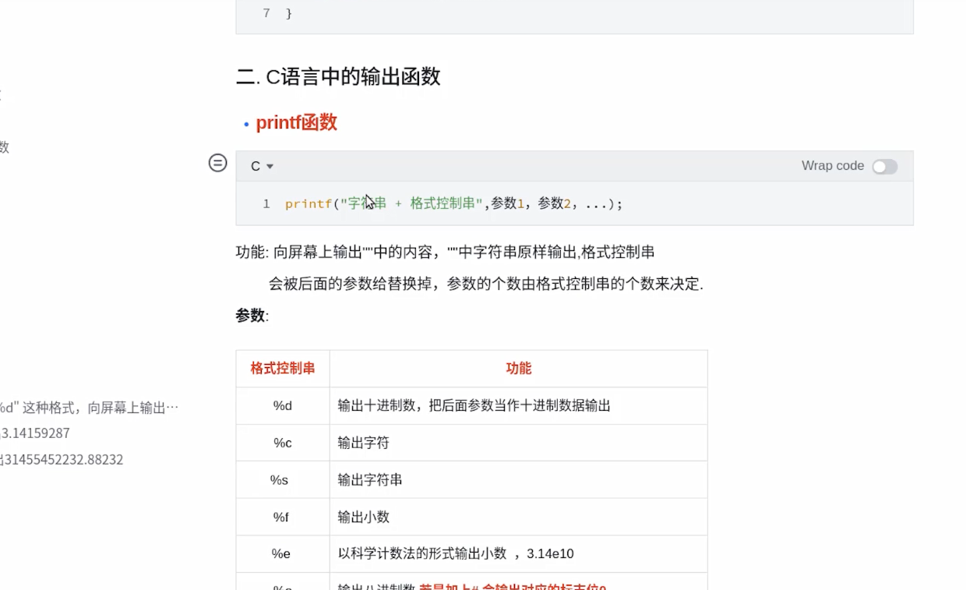Click the block menu icon beside the code block
966x590 pixels.
coord(217,163)
